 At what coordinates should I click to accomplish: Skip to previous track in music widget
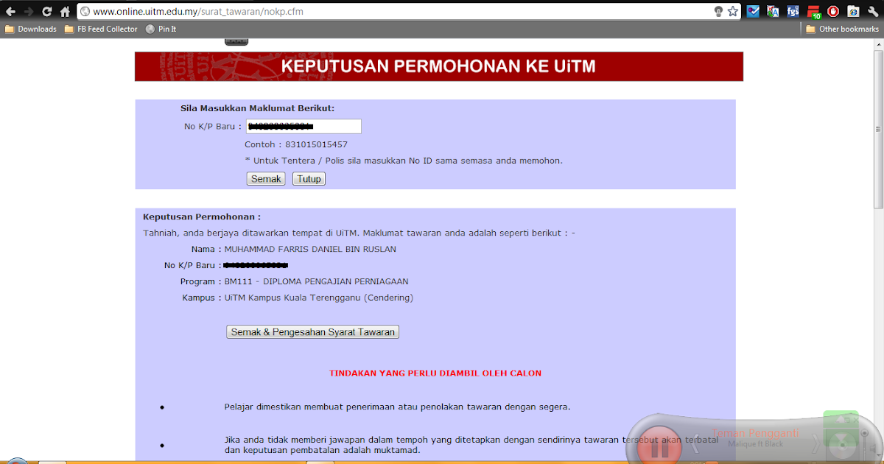tap(695, 444)
